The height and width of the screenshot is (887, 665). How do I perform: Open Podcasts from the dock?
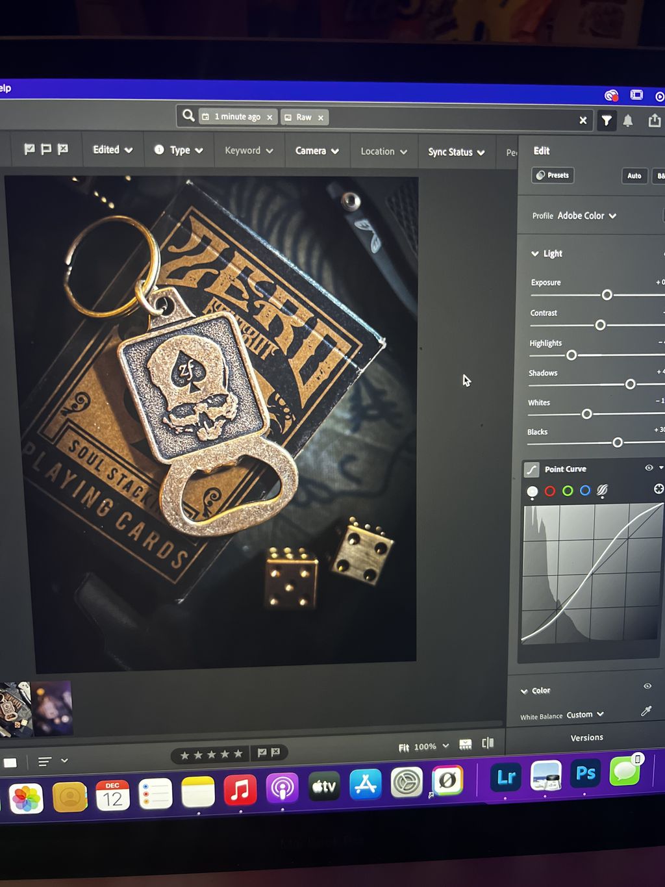click(x=282, y=789)
